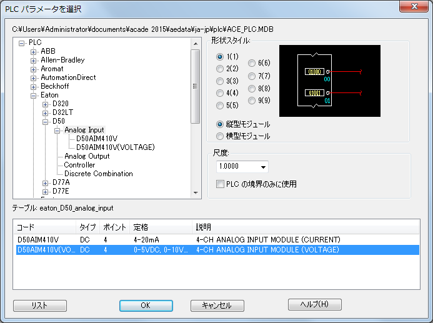
Task: Select Analog Input tree item
Action: [x=84, y=130]
